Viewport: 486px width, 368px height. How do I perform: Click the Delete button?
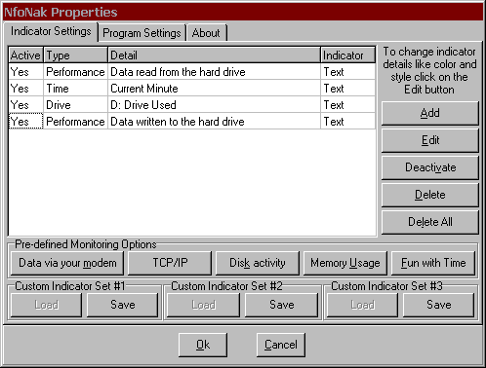pyautogui.click(x=429, y=195)
